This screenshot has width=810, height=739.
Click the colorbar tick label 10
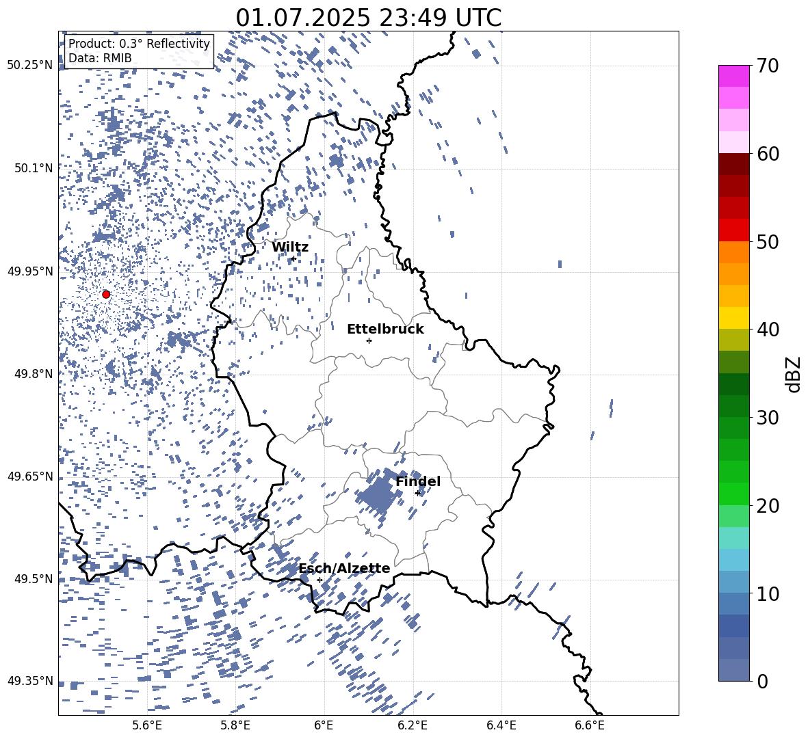767,593
